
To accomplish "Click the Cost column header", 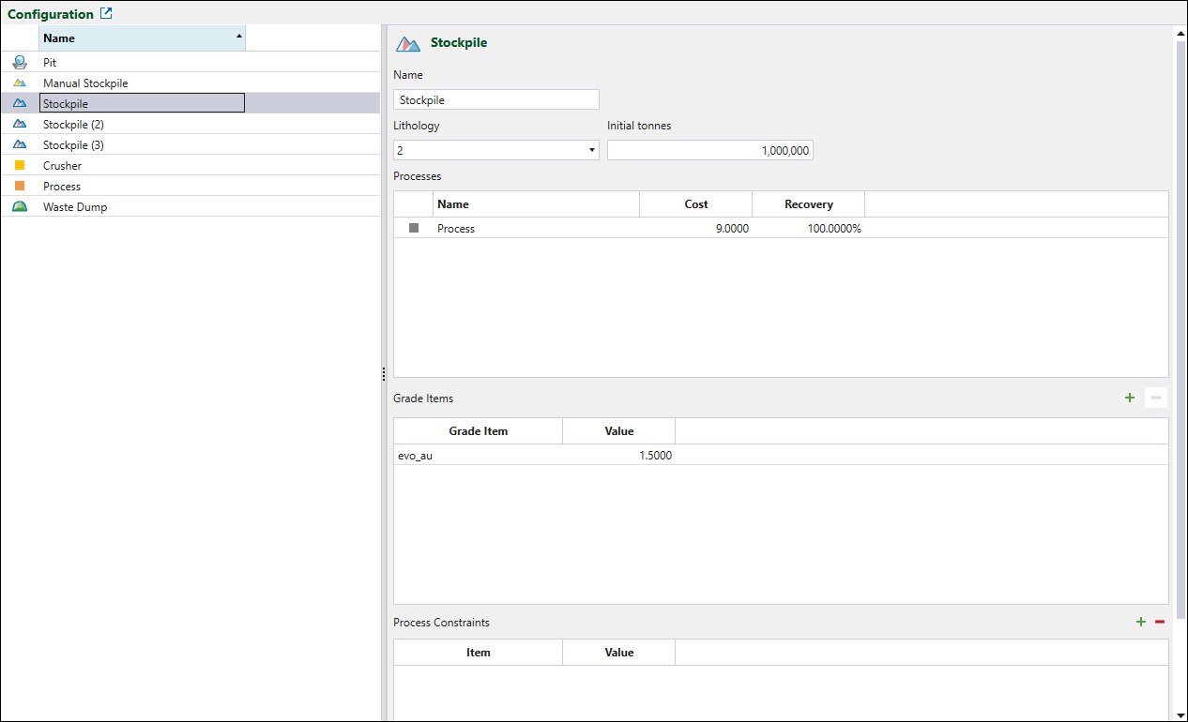I will [695, 204].
